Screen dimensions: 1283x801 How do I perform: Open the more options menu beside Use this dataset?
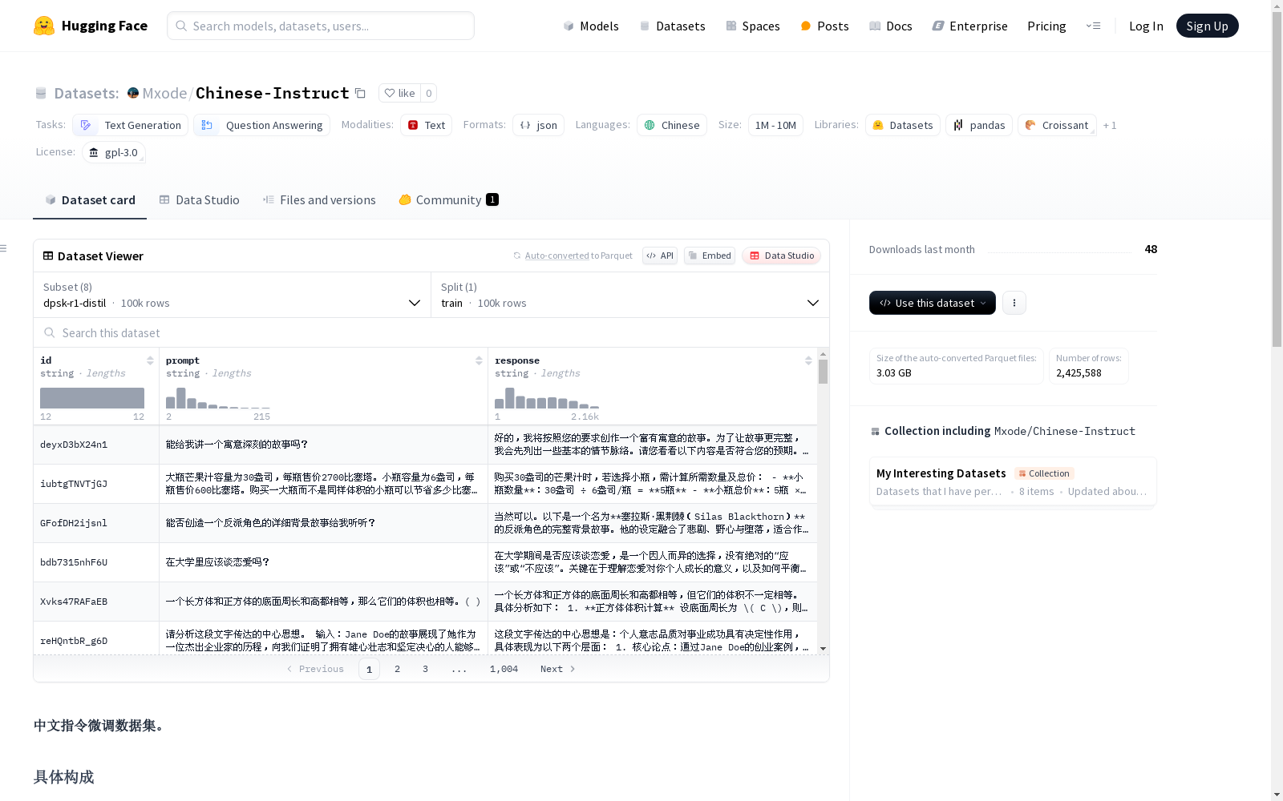point(1014,303)
